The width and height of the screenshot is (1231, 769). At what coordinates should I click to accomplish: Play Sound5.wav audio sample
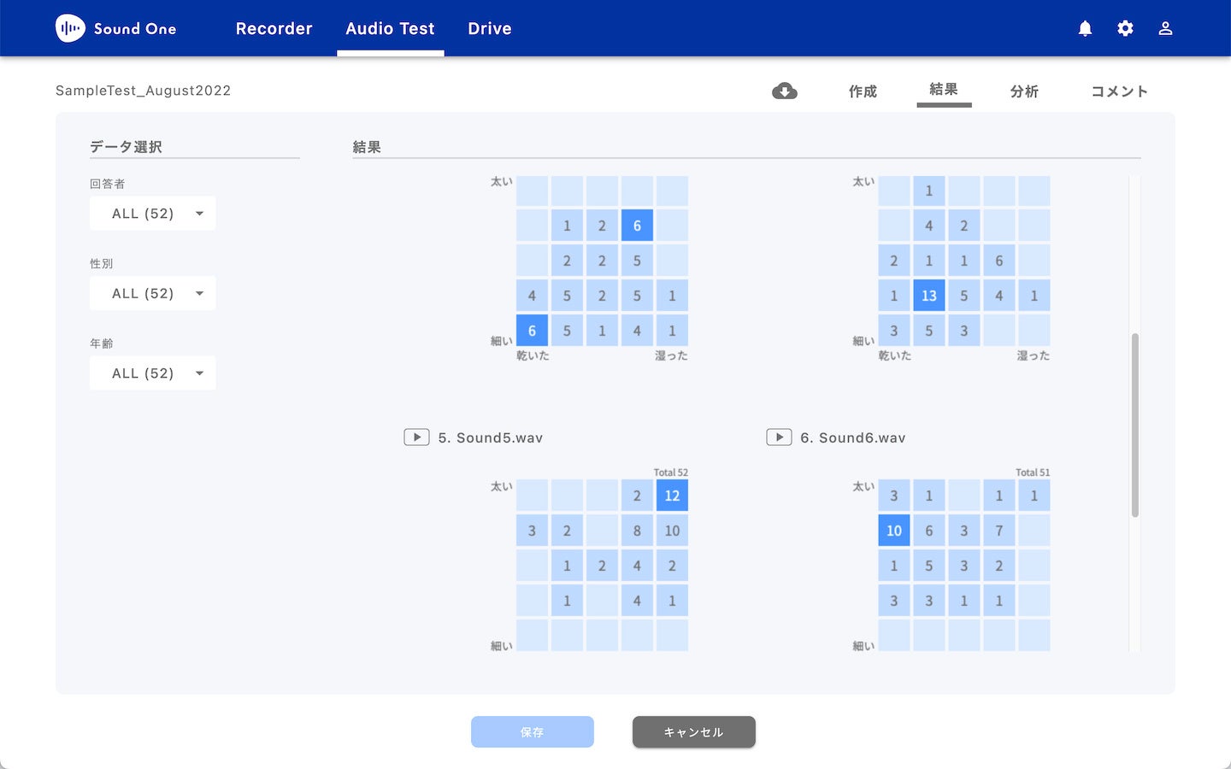pos(416,437)
